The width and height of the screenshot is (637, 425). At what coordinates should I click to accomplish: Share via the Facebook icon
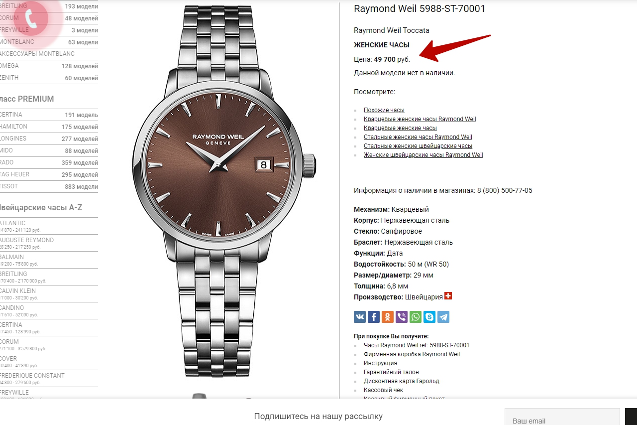click(374, 317)
